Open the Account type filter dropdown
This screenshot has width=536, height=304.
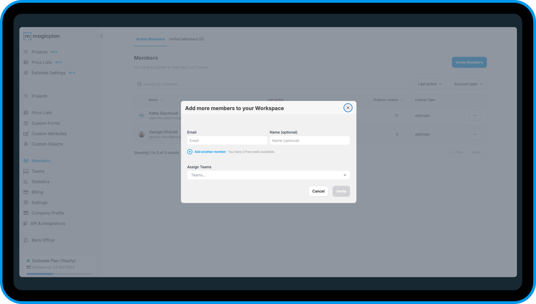pos(468,84)
